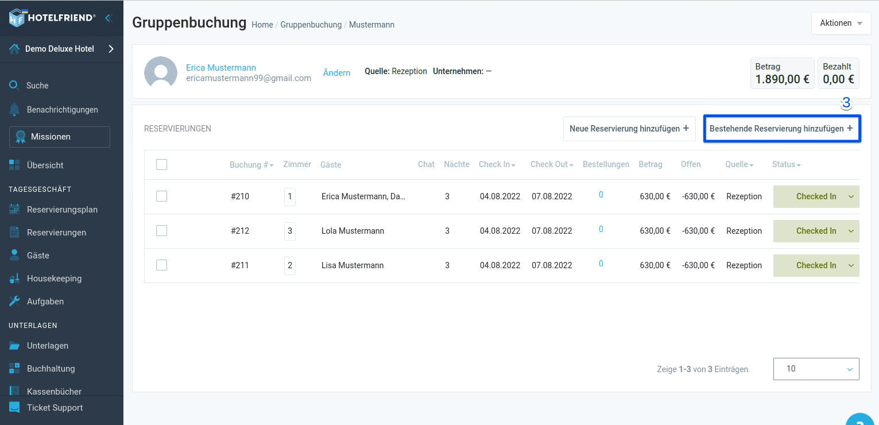Screen dimensions: 879x425
Task: Open Benachrichtigungen in the sidebar
Action: coord(61,110)
